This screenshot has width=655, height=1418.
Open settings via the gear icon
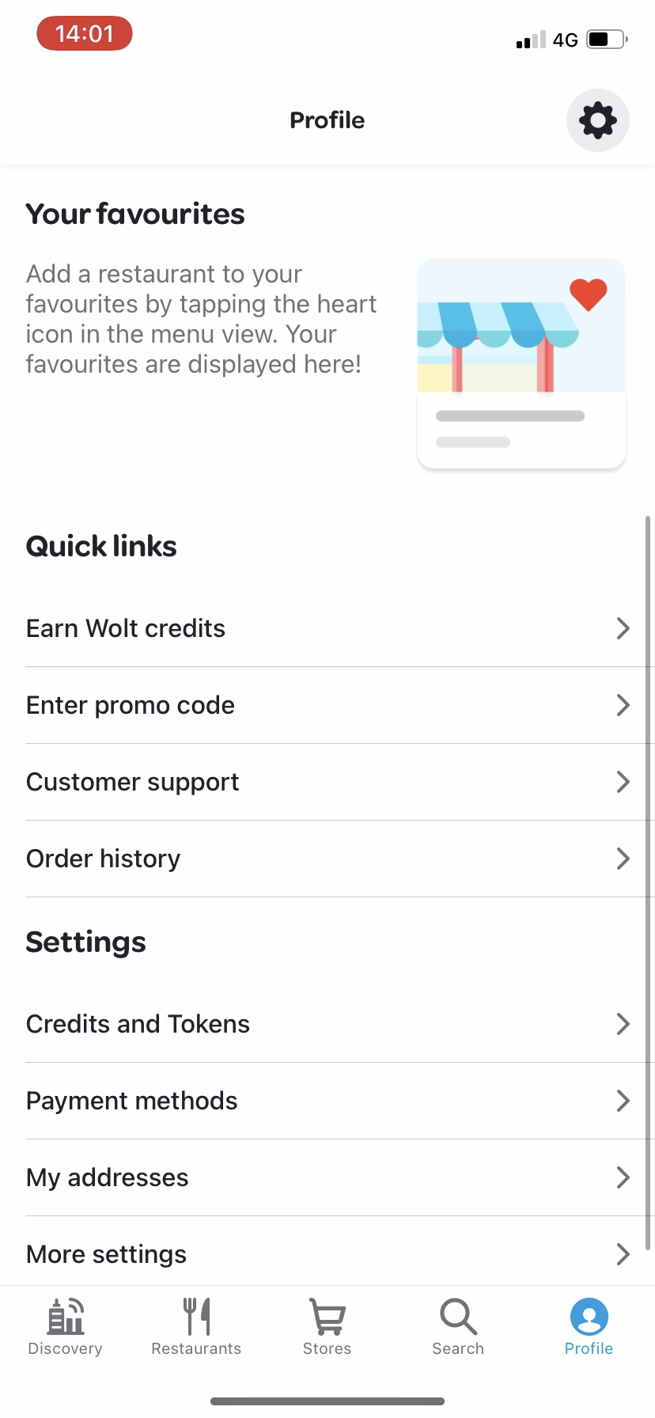(x=597, y=120)
